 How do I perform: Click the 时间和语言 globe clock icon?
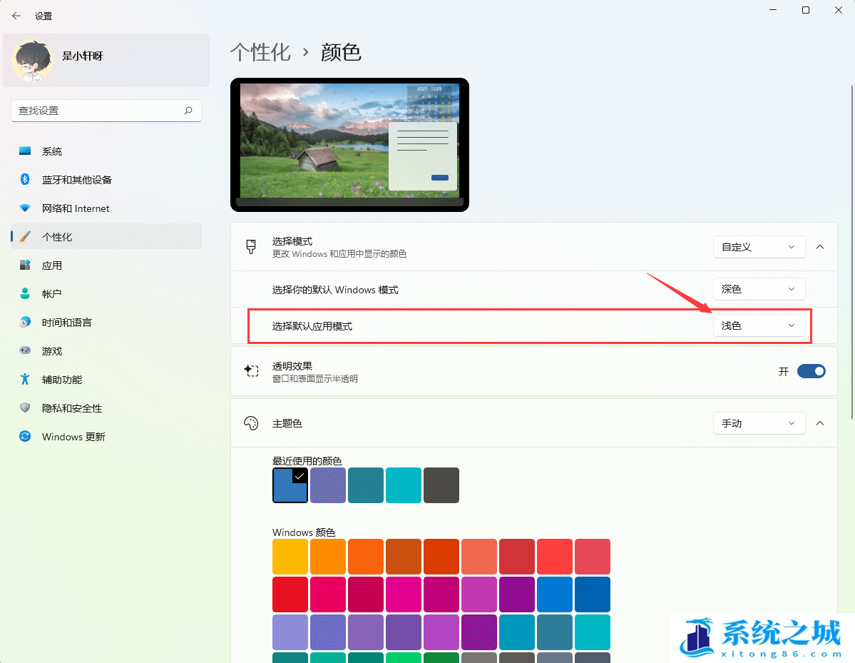pyautogui.click(x=25, y=323)
